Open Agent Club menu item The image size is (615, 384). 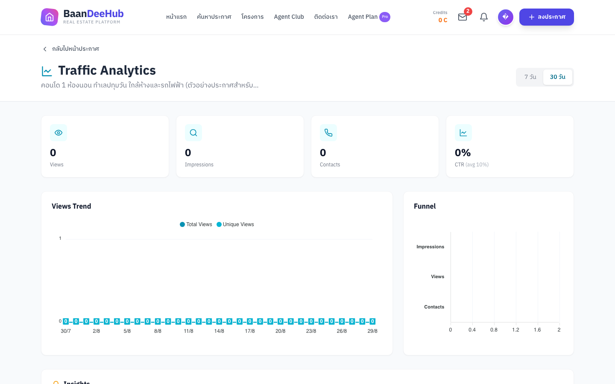click(x=289, y=17)
